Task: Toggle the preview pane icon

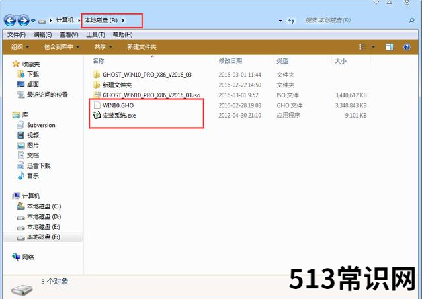Action: click(390, 47)
